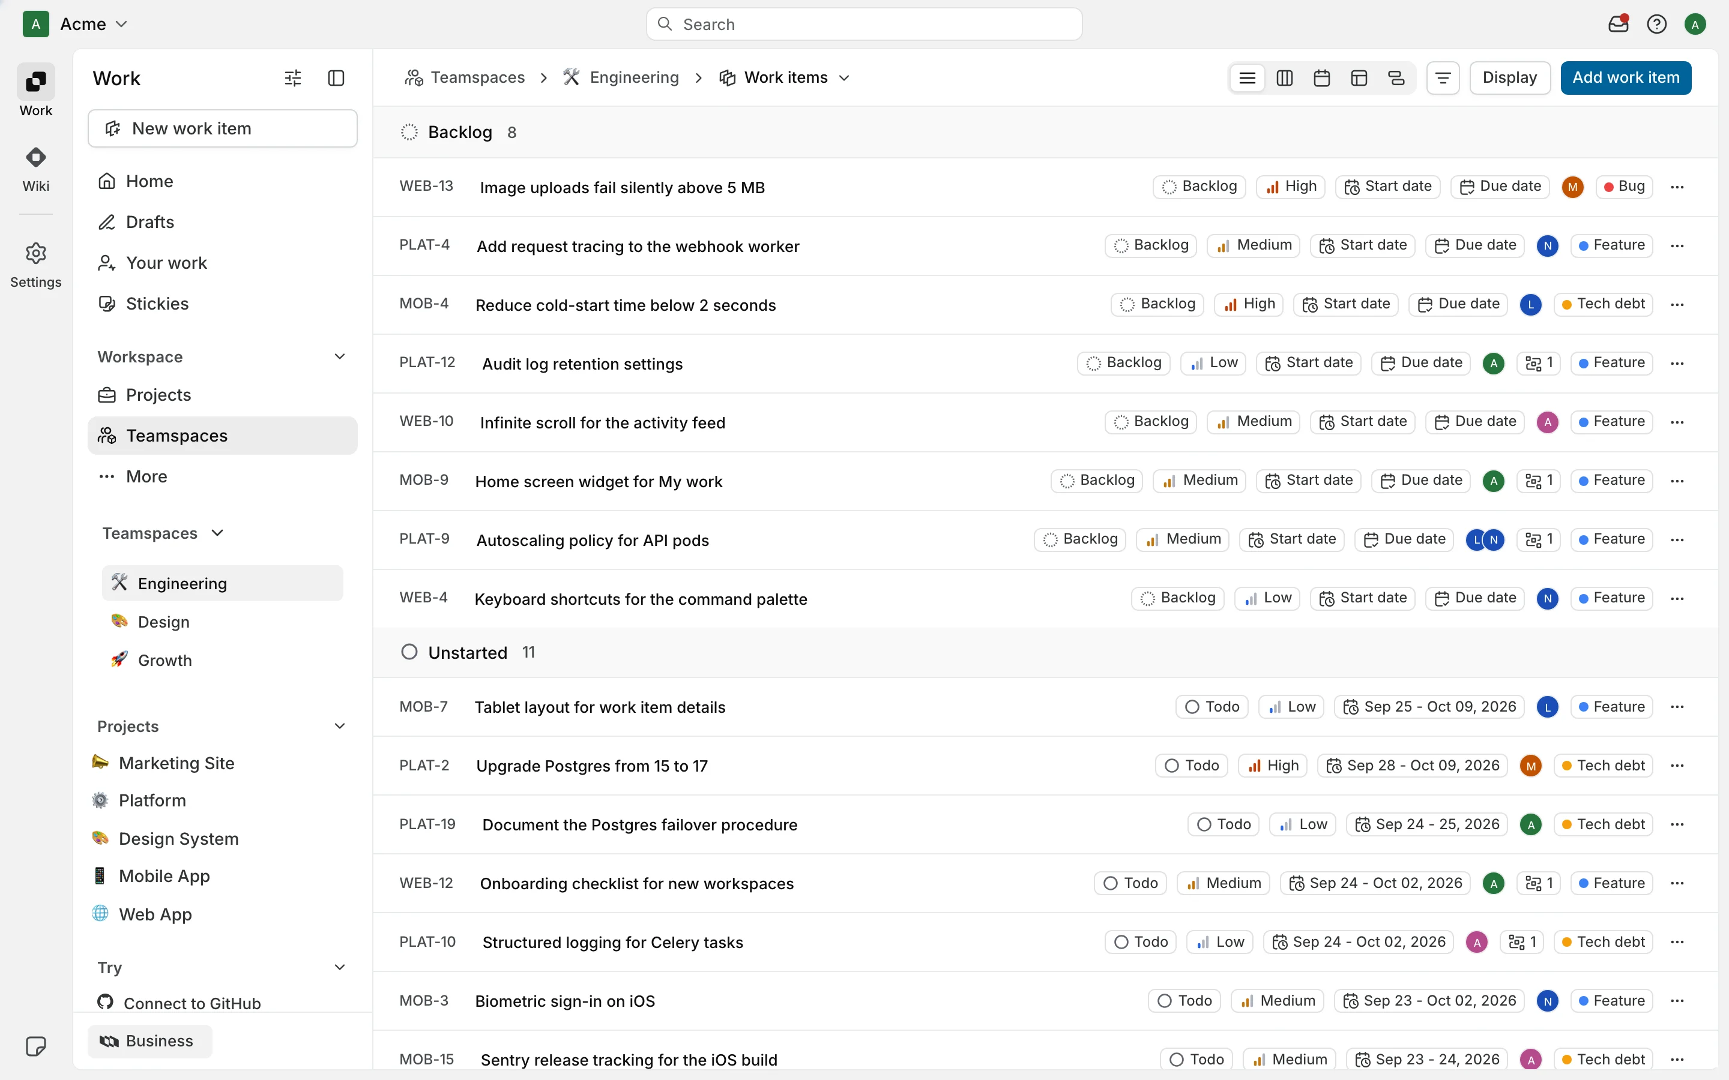1729x1080 pixels.
Task: Collapse the Try sidebar section
Action: coord(340,967)
